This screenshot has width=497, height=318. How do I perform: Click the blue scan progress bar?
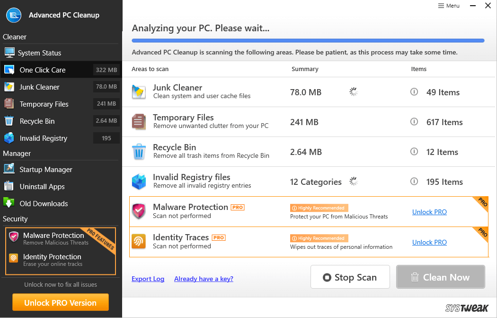308,41
